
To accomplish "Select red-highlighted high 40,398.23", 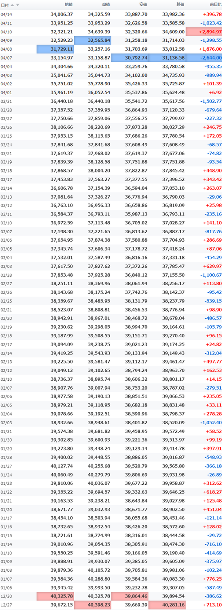I will coord(92,606).
